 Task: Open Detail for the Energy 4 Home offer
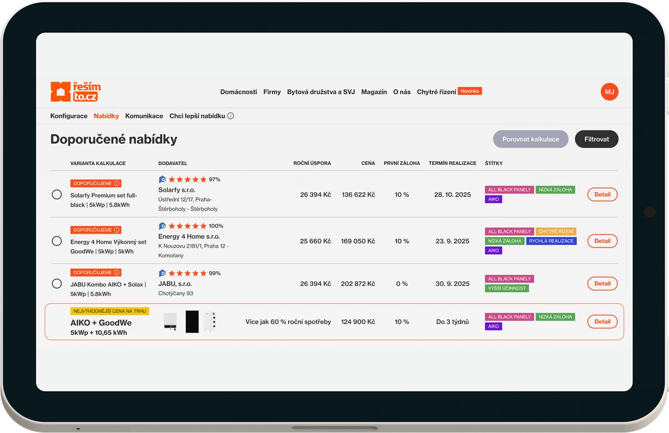pyautogui.click(x=603, y=241)
